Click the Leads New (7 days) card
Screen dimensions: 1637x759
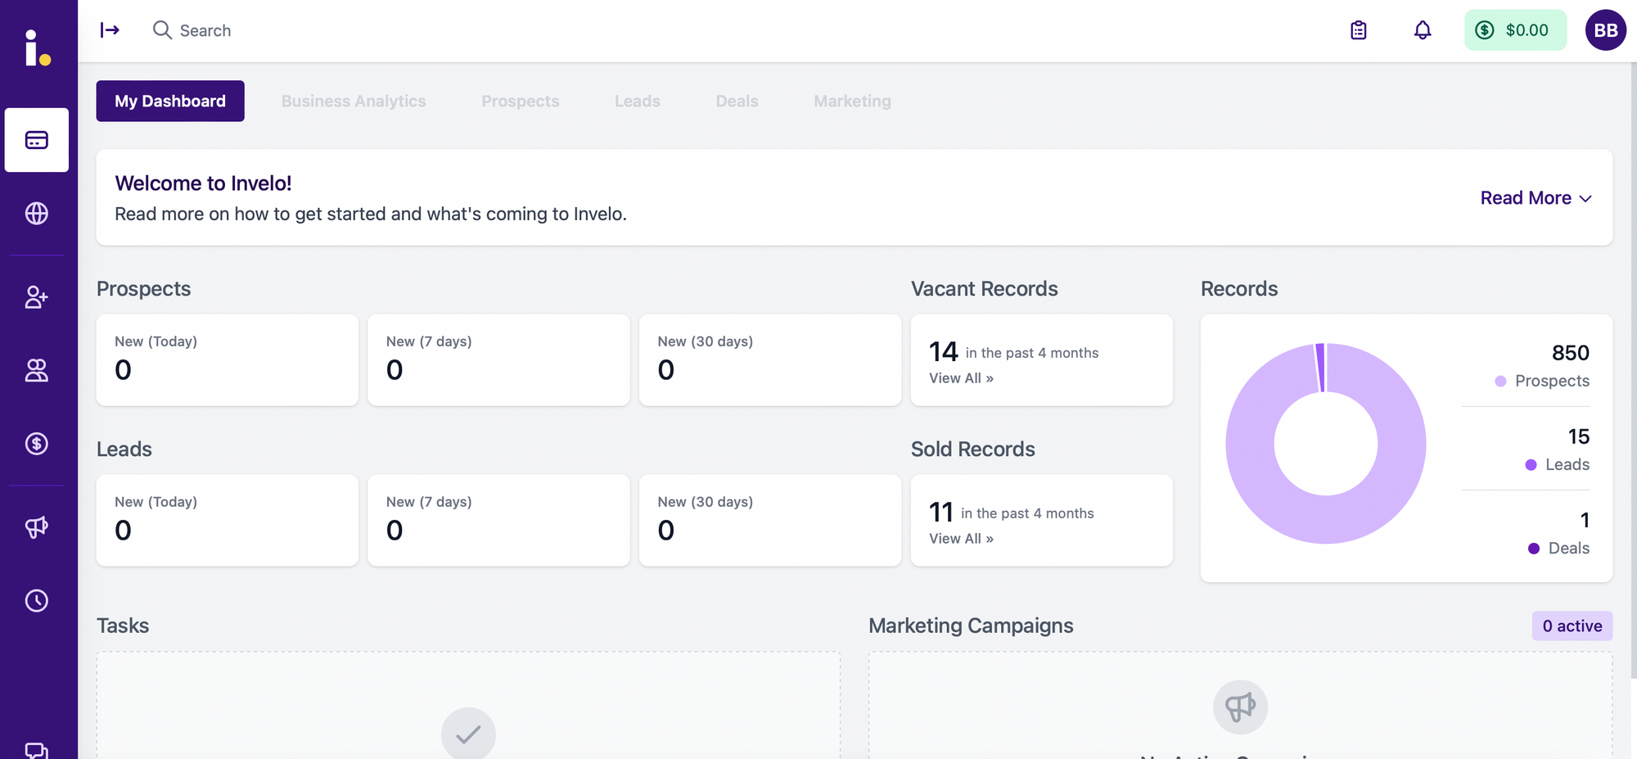(499, 521)
